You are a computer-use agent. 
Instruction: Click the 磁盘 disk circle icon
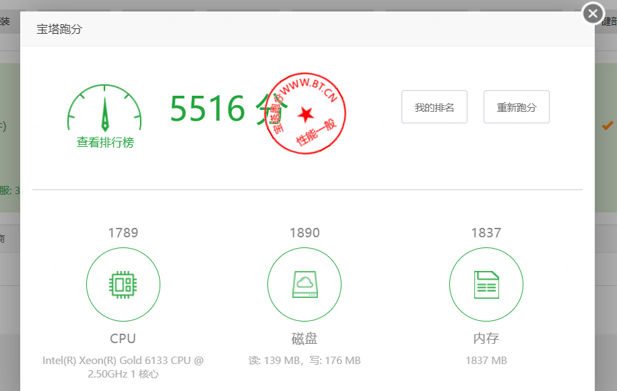pyautogui.click(x=304, y=284)
